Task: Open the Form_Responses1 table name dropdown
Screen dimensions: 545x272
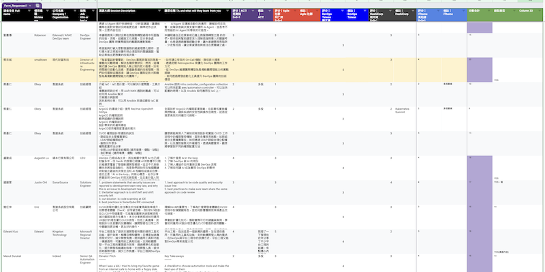Action: (x=30, y=6)
